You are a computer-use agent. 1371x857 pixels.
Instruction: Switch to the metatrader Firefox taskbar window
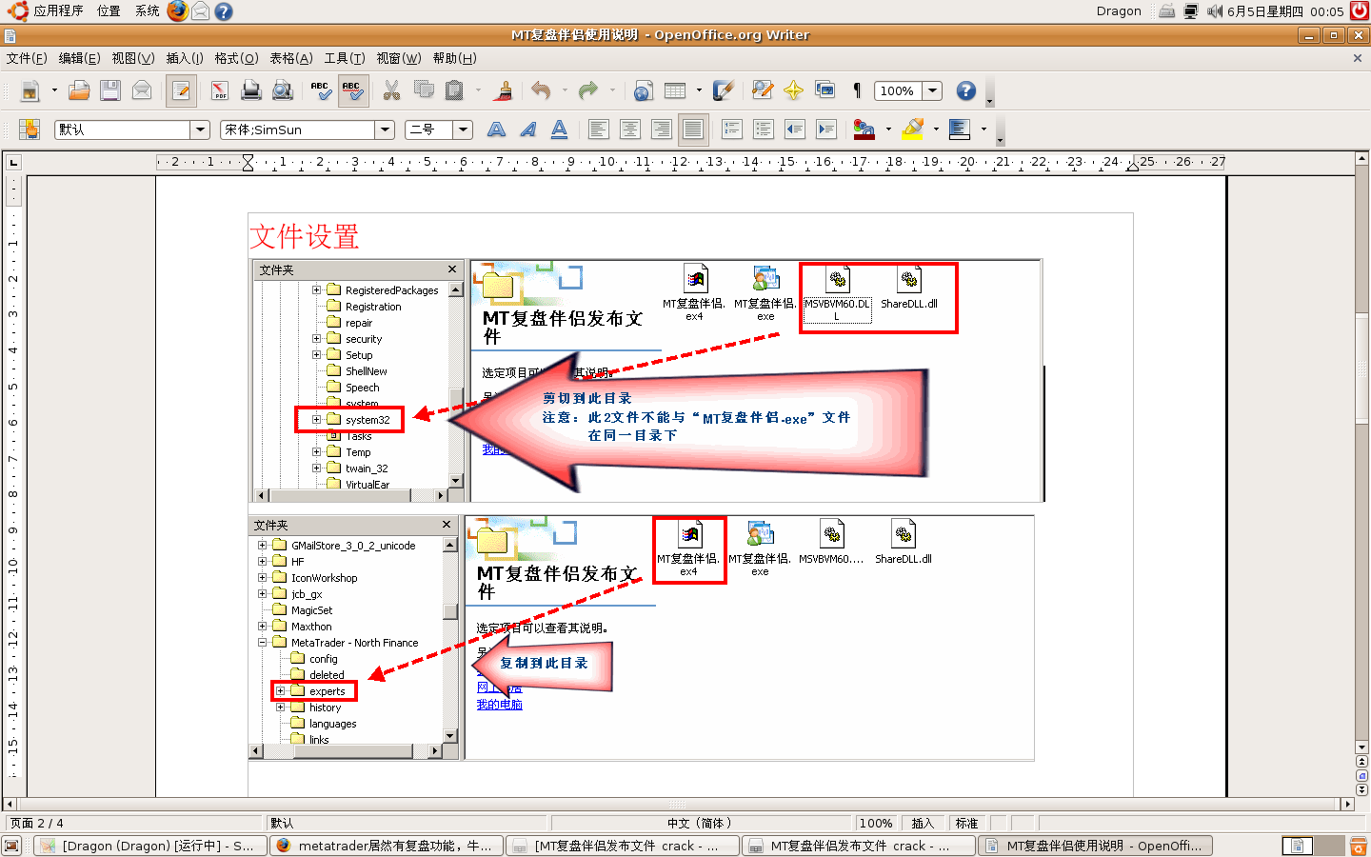tap(386, 846)
